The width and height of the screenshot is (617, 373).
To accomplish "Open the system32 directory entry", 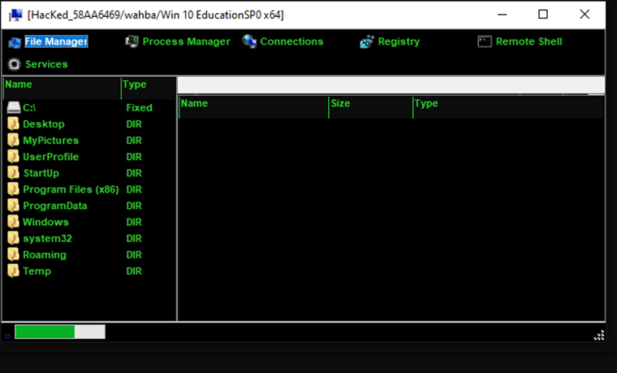I will click(x=48, y=238).
